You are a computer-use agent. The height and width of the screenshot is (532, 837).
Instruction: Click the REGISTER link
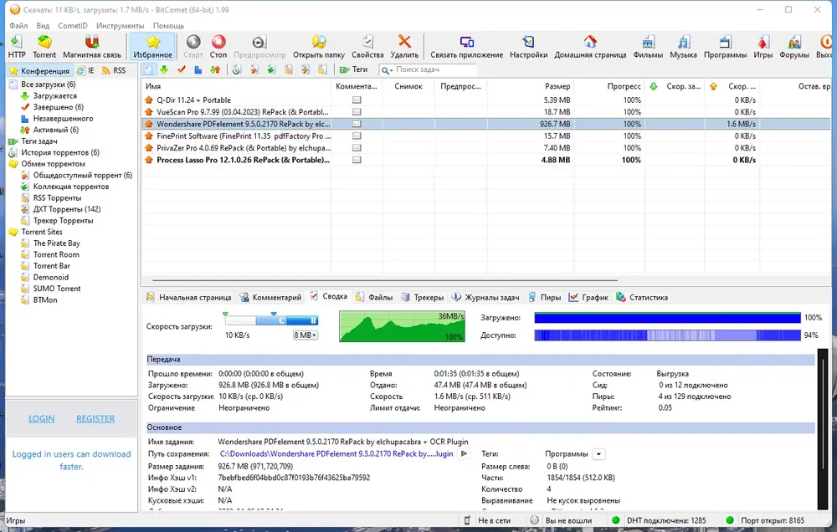coord(95,419)
